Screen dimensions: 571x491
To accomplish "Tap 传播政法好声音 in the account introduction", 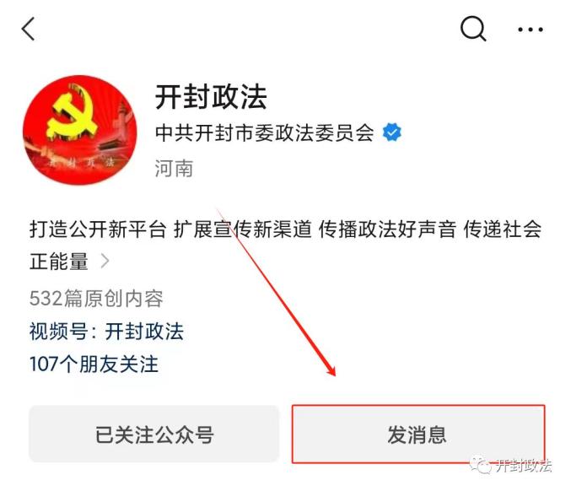I will [x=387, y=229].
